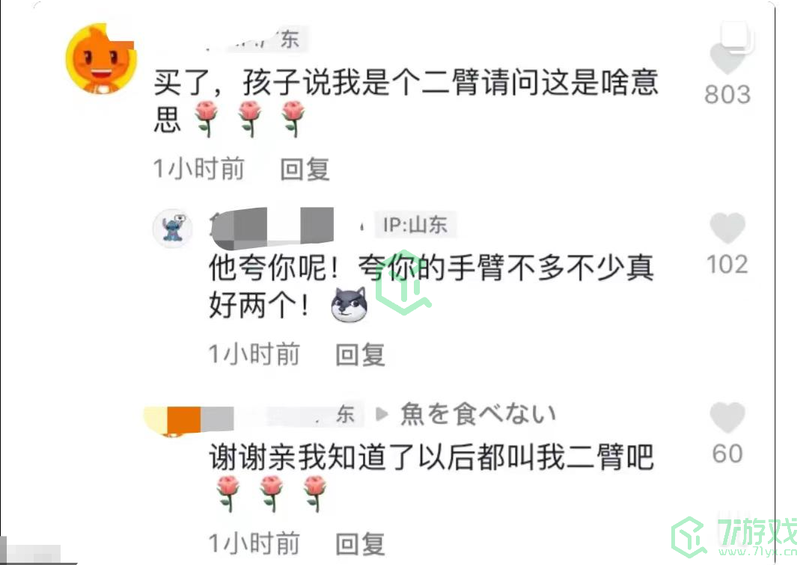
Task: Reply to the 谢谢亲 comment
Action: [360, 544]
